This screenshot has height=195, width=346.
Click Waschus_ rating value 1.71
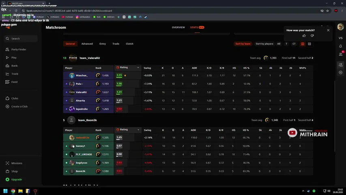pyautogui.click(x=119, y=76)
